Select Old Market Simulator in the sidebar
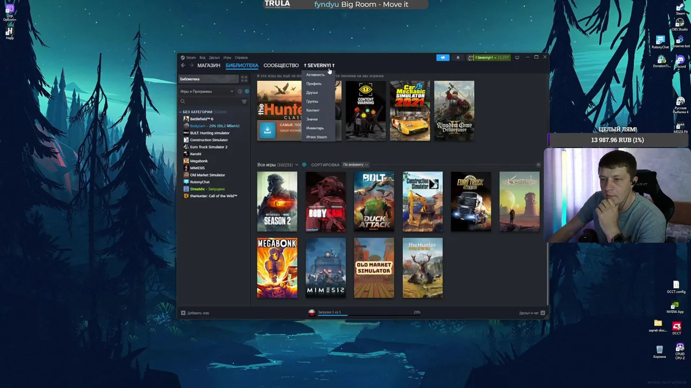This screenshot has height=388, width=691. click(207, 175)
